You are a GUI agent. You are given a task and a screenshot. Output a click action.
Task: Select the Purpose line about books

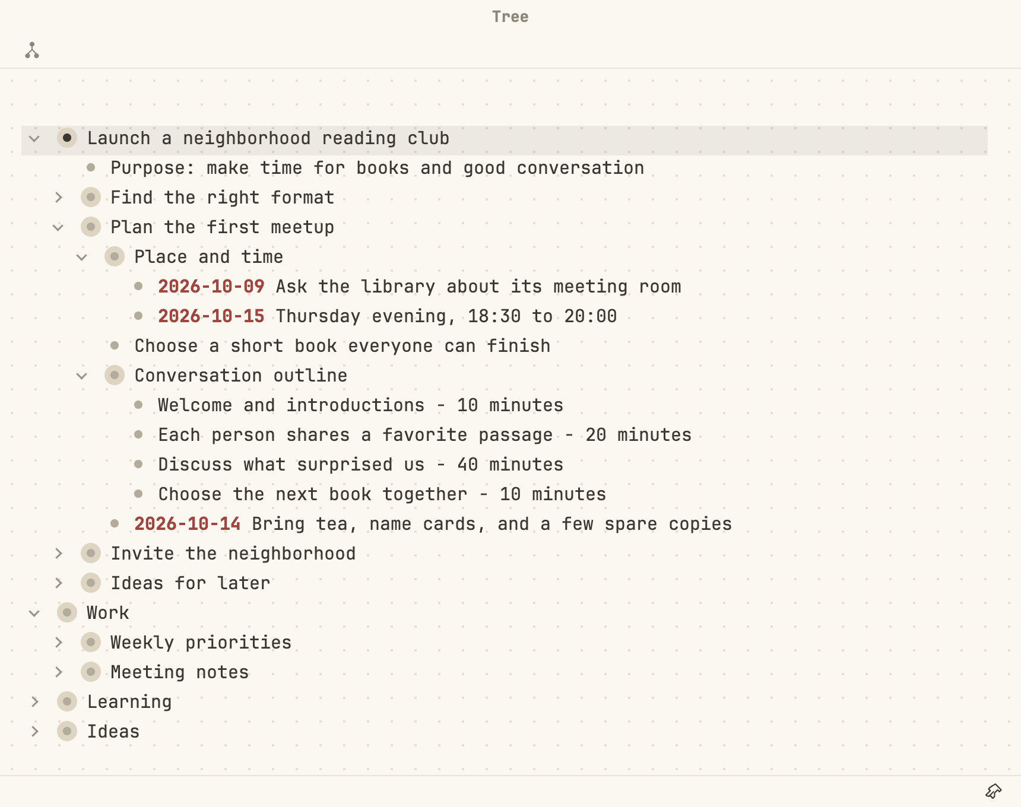(x=378, y=168)
